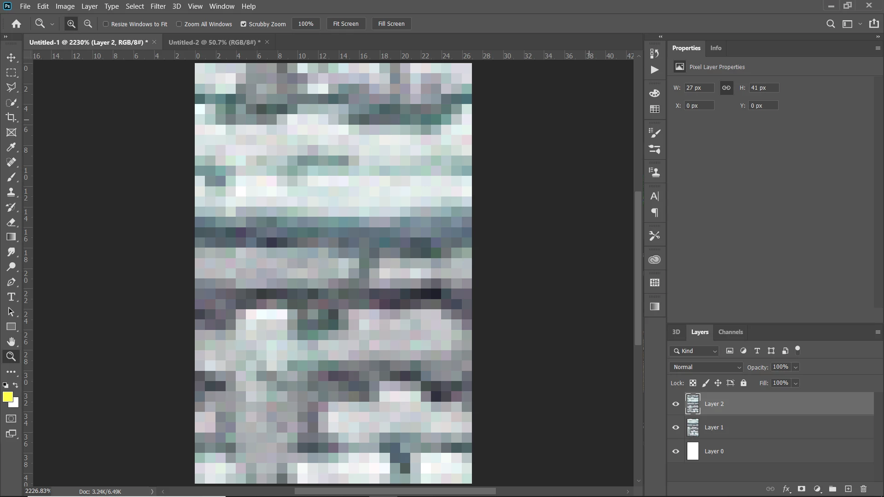Viewport: 884px width, 497px height.
Task: Enable Resize Windows to Fit checkbox
Action: (106, 24)
